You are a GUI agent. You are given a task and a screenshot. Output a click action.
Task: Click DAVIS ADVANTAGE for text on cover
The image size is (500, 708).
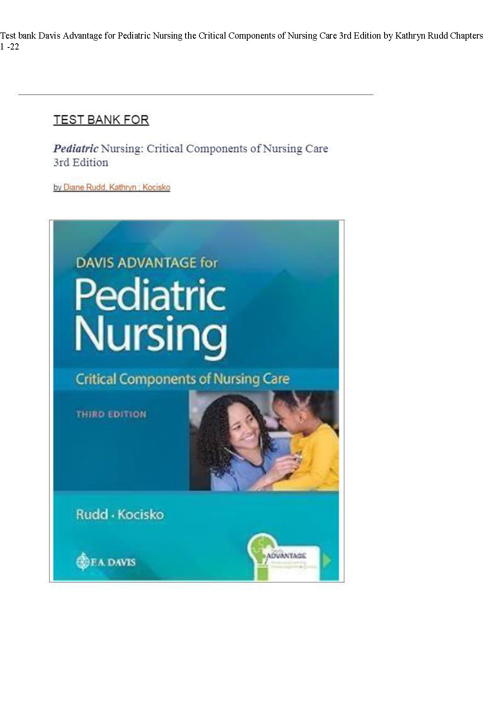(147, 263)
